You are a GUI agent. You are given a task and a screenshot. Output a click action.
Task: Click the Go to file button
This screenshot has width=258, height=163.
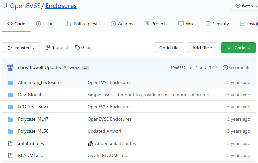point(169,48)
